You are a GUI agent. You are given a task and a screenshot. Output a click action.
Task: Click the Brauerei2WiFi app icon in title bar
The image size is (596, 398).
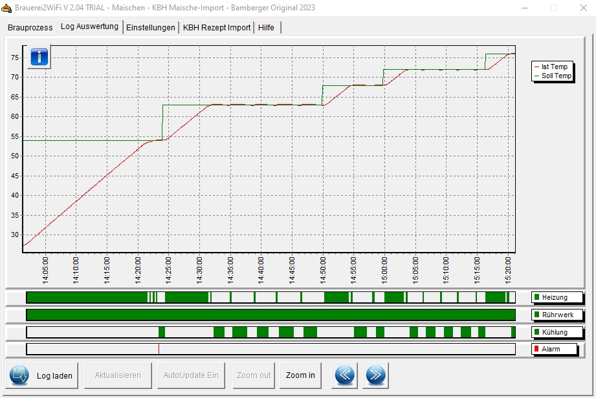click(x=6, y=8)
